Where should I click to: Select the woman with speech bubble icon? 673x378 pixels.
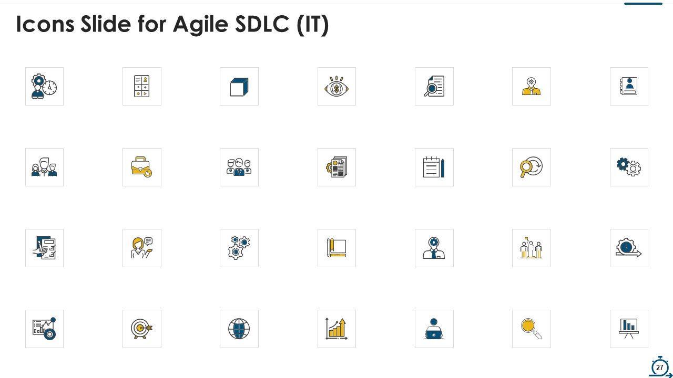click(x=142, y=248)
